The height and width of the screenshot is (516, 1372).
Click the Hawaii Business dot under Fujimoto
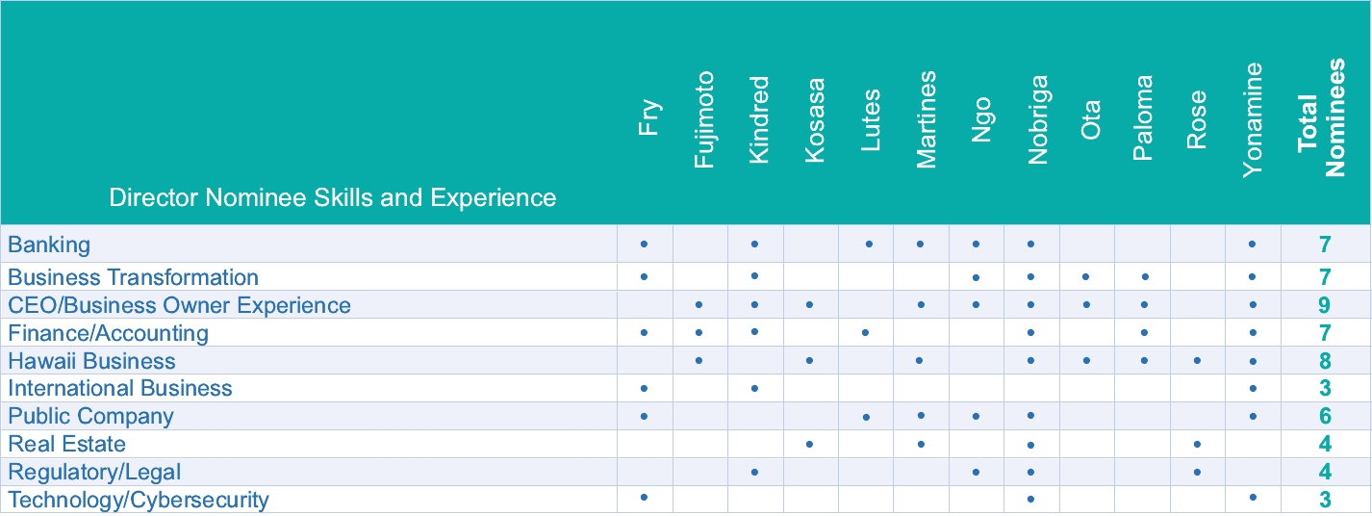coord(699,360)
